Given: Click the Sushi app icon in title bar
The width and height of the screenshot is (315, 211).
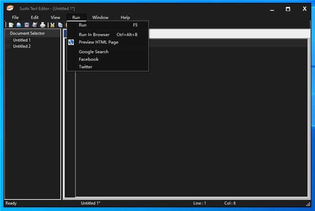Looking at the screenshot, I should (10, 8).
